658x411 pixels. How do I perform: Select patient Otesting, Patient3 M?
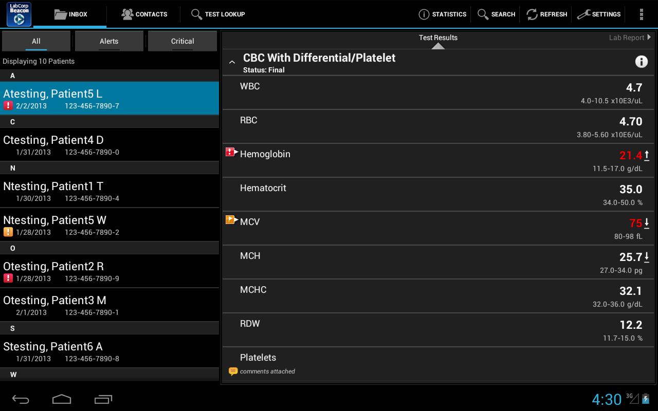pos(109,305)
